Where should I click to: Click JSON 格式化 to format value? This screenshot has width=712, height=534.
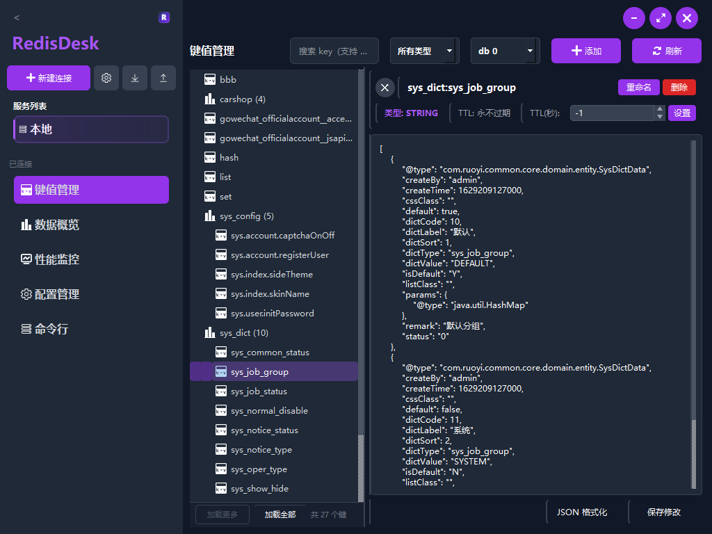tap(582, 512)
